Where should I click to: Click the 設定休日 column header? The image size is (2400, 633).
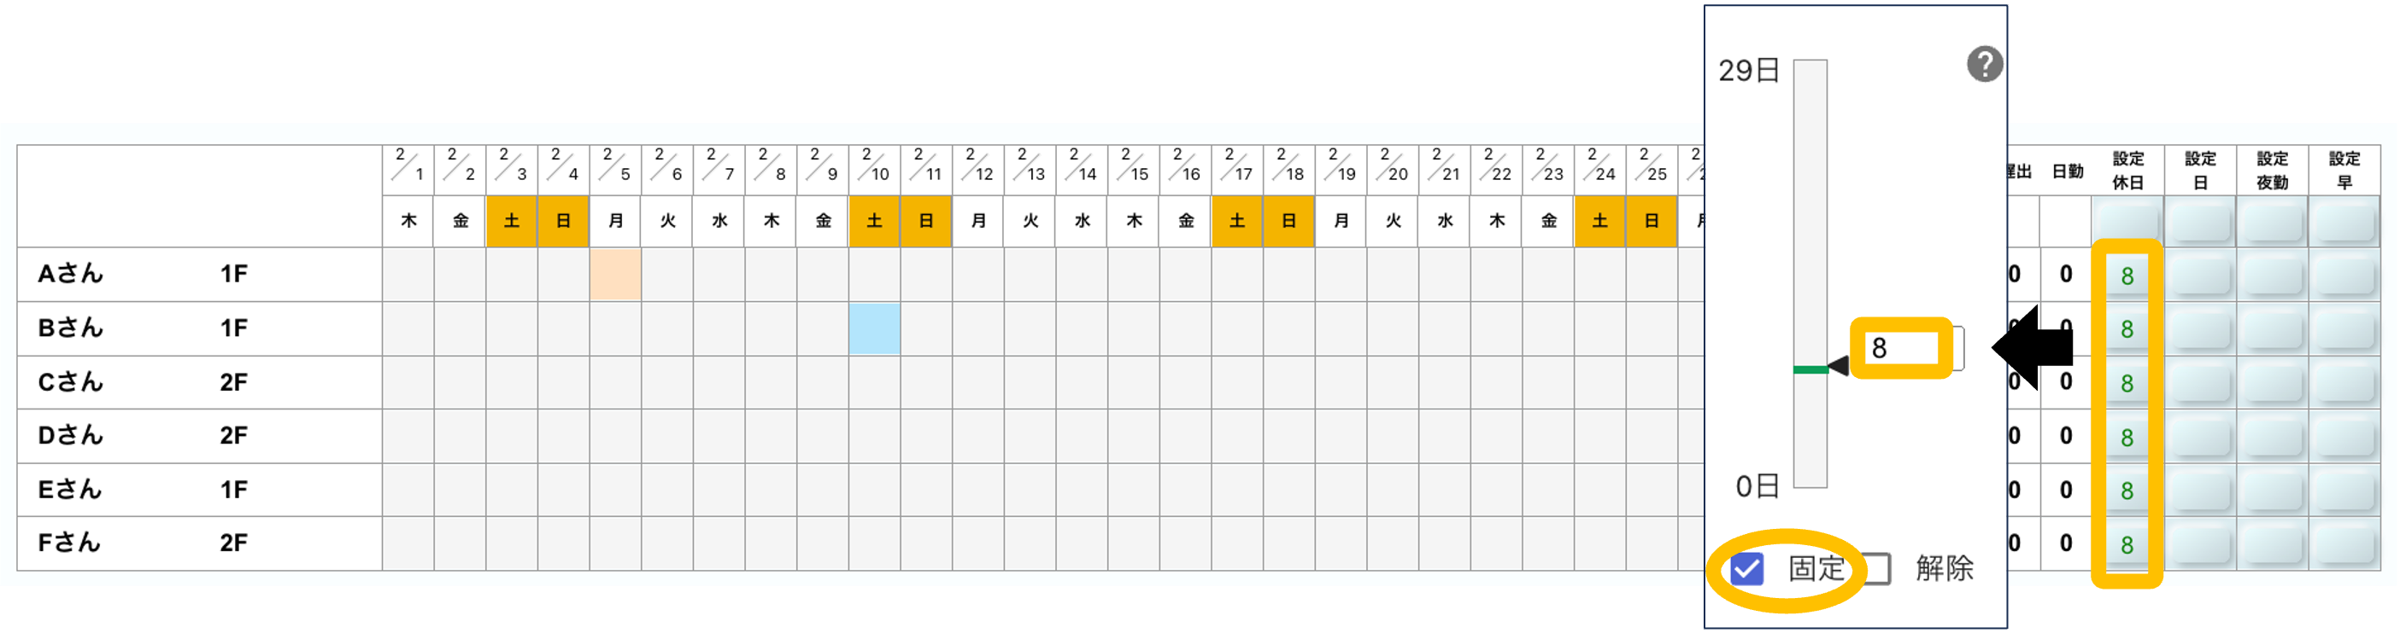click(2127, 171)
